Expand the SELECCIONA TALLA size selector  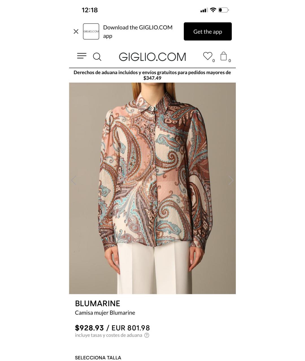98,358
